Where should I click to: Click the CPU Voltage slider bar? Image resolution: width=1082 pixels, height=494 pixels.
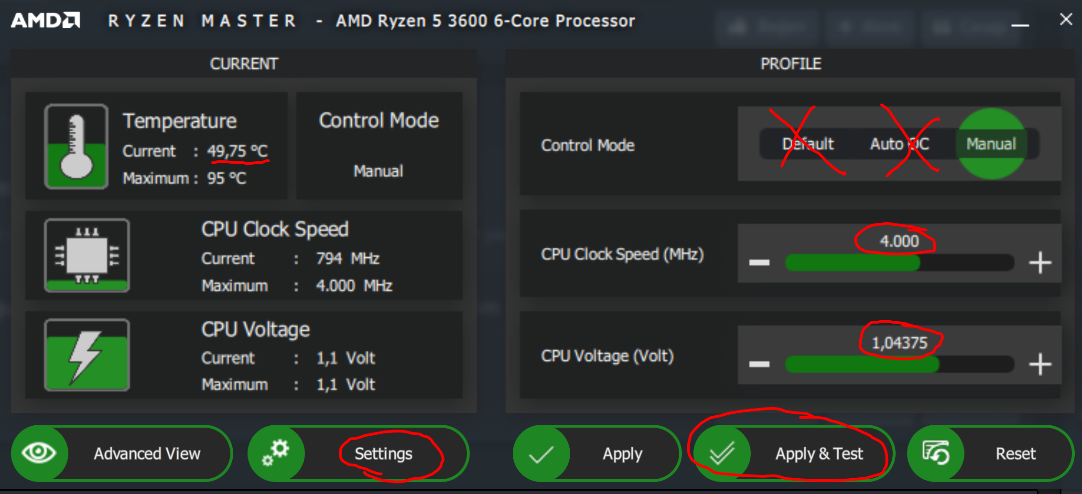(899, 364)
